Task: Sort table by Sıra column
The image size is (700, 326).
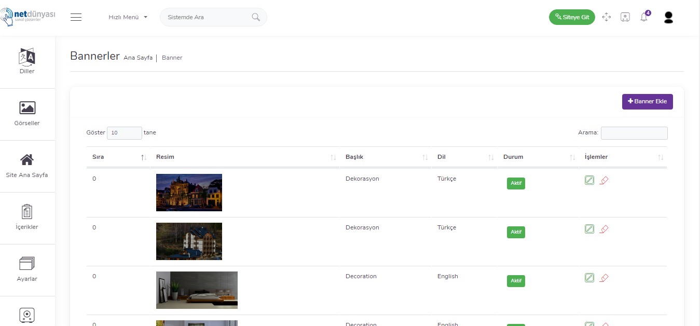Action: pos(118,157)
